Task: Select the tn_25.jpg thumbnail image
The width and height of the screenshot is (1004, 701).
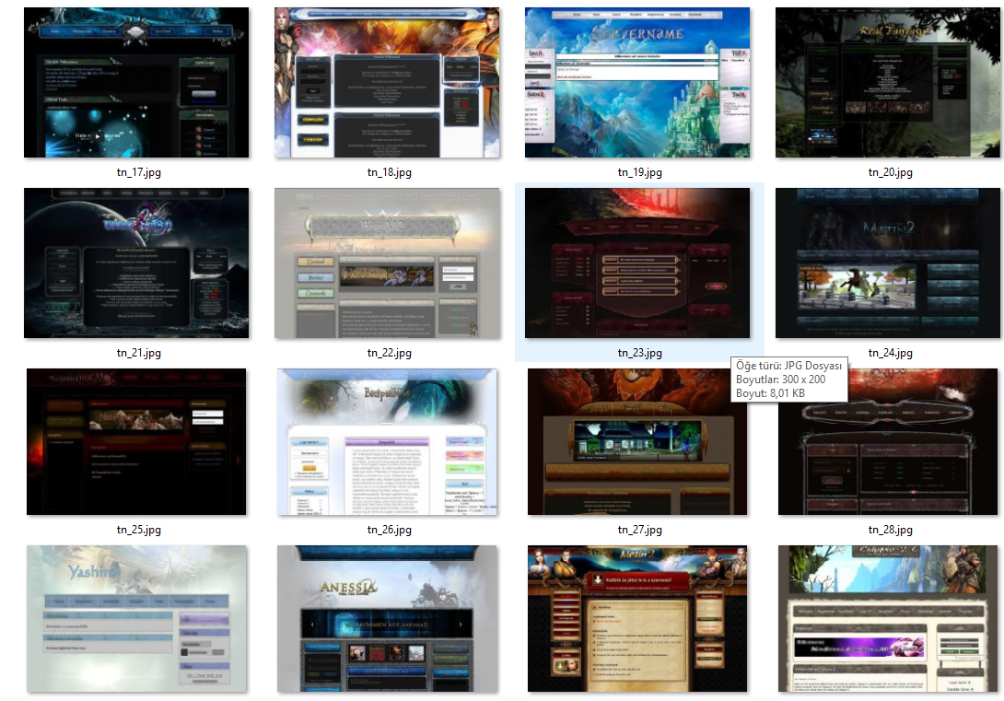Action: [x=136, y=442]
